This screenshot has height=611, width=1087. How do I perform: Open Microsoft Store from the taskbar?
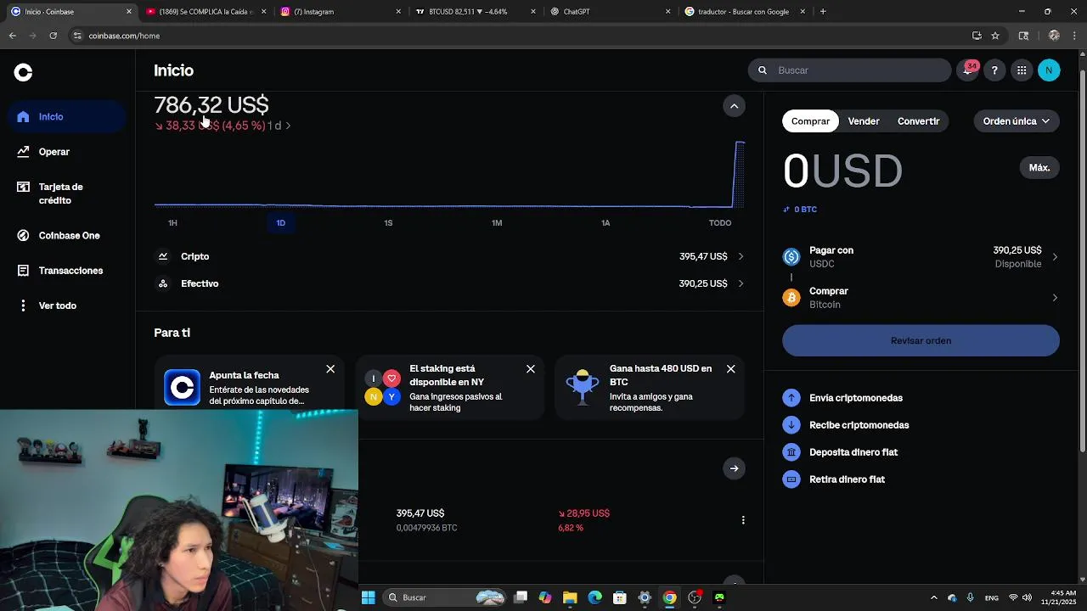[x=619, y=597]
